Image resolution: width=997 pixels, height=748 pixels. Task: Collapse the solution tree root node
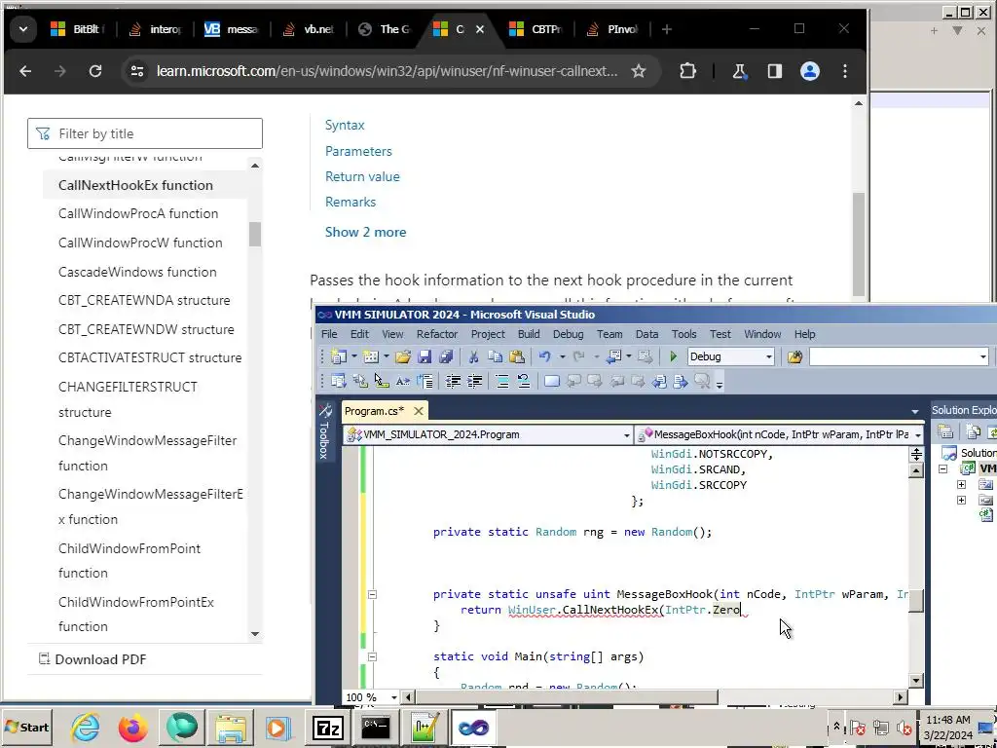(943, 468)
